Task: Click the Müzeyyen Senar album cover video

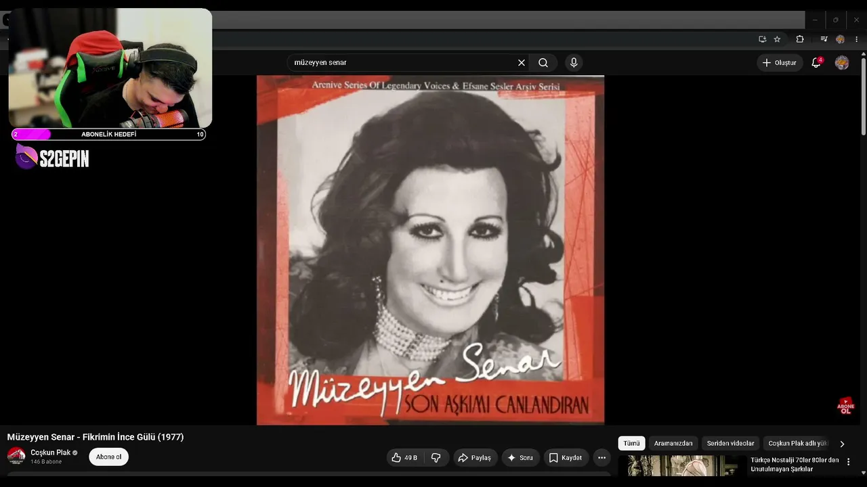Action: coord(430,250)
